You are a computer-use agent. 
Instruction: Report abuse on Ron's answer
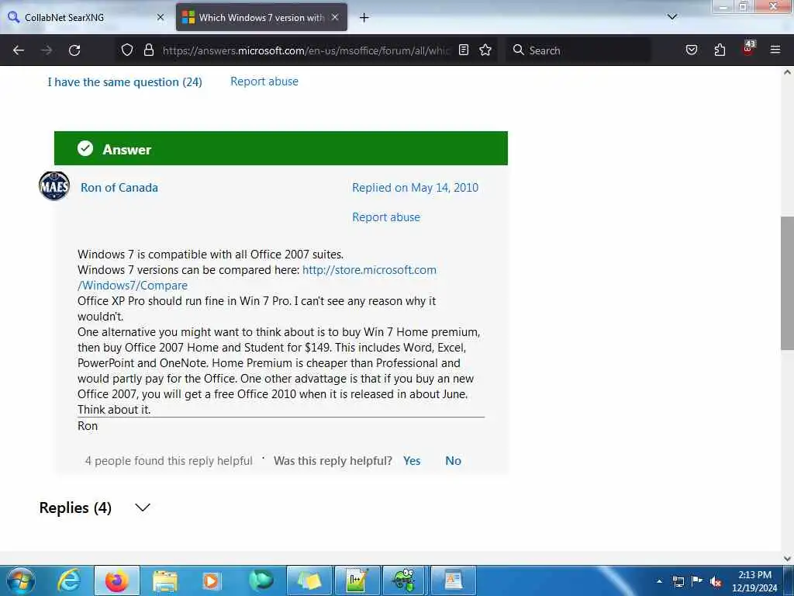pyautogui.click(x=386, y=217)
